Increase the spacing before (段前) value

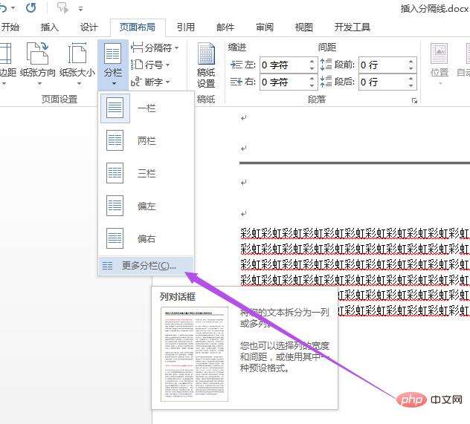point(405,62)
